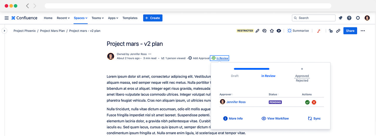Open the Templates menu item

(130, 18)
